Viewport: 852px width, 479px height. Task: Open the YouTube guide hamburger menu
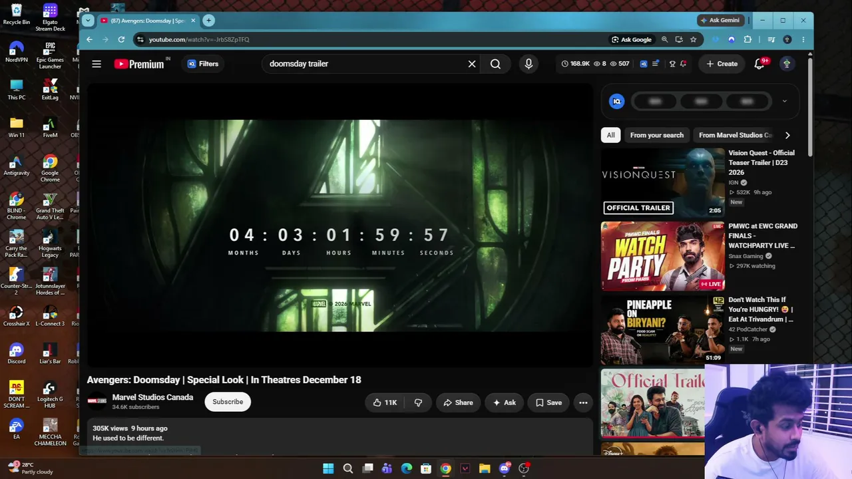97,64
